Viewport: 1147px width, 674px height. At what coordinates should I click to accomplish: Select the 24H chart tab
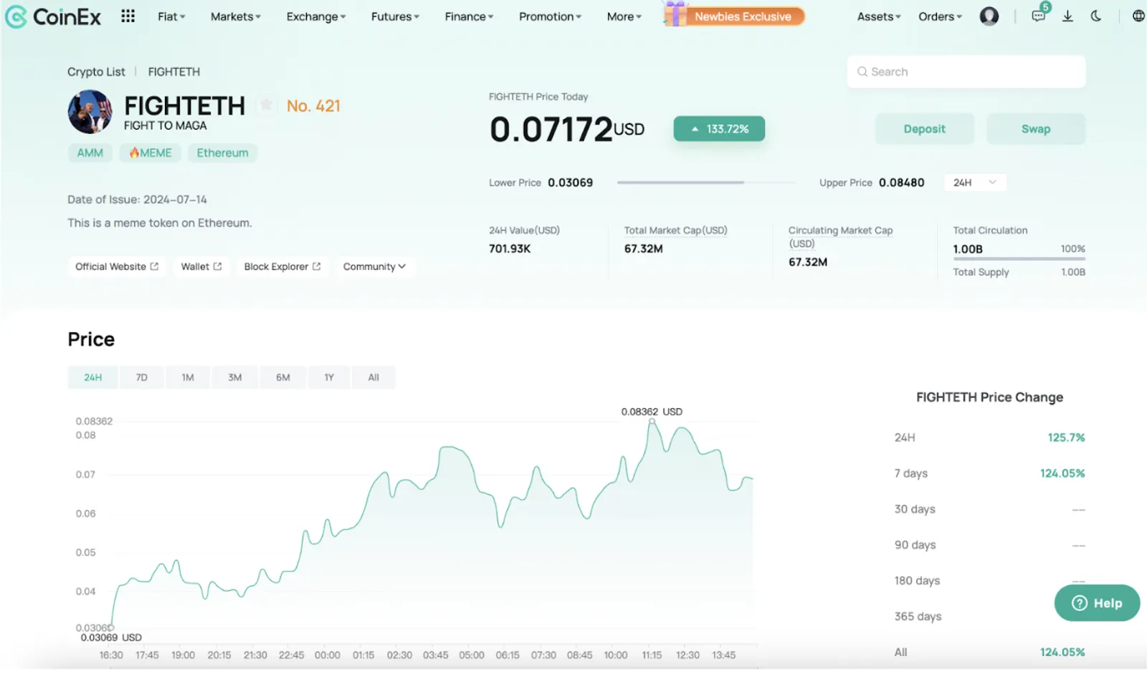(x=92, y=377)
